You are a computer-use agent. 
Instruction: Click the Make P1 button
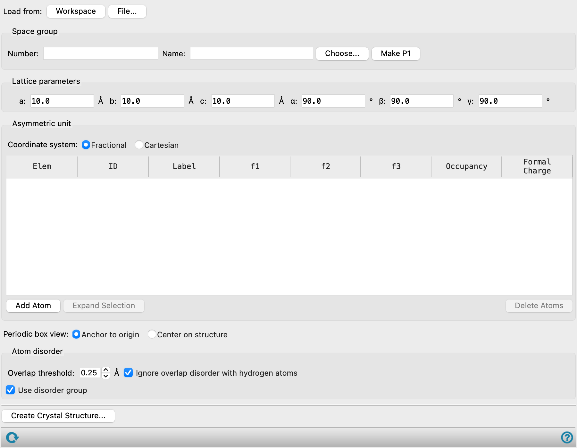[396, 53]
